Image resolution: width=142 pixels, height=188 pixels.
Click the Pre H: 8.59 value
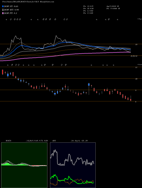point(88,9)
